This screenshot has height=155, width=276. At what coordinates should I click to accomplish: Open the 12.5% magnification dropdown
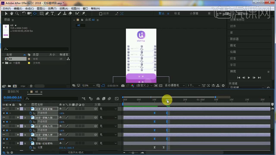click(x=88, y=86)
